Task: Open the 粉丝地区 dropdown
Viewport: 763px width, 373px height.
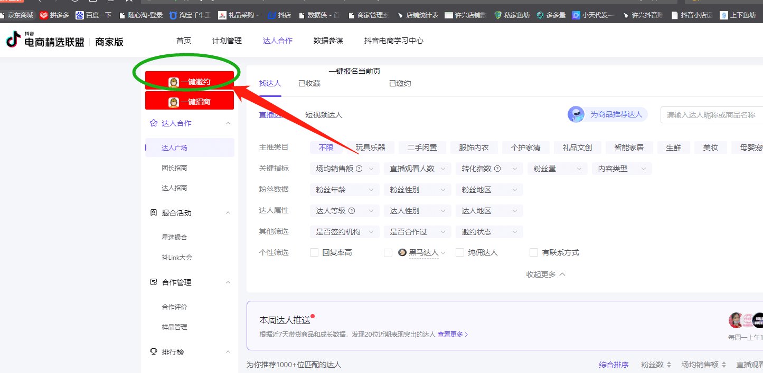Action: tap(489, 190)
